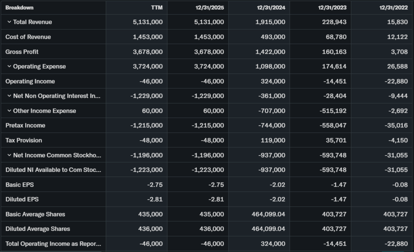Viewport: 414px width, 252px height.
Task: Click the Operating Income row label
Action: coord(30,81)
